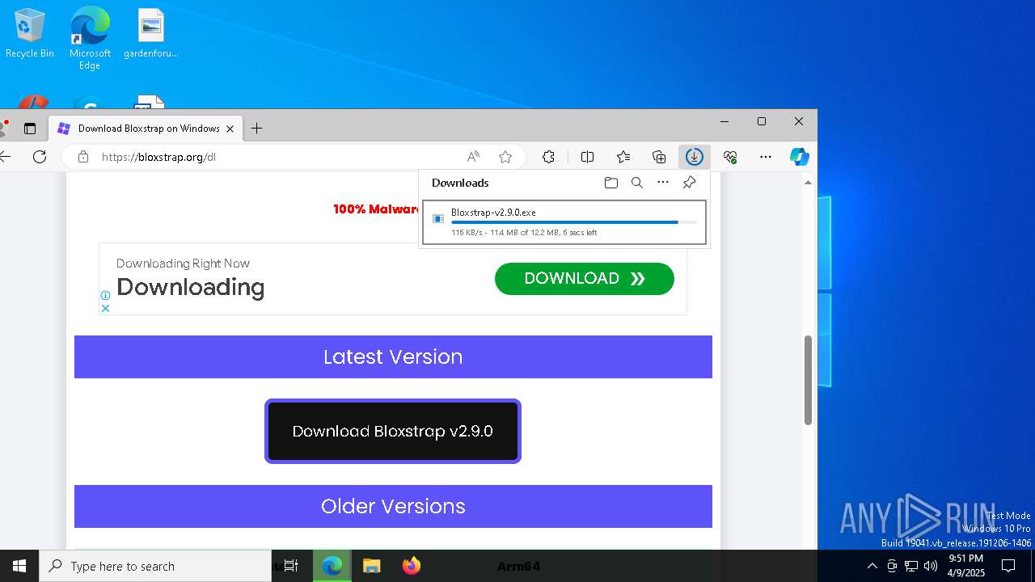The height and width of the screenshot is (582, 1035).
Task: Activate Read aloud icon in address bar
Action: point(473,157)
